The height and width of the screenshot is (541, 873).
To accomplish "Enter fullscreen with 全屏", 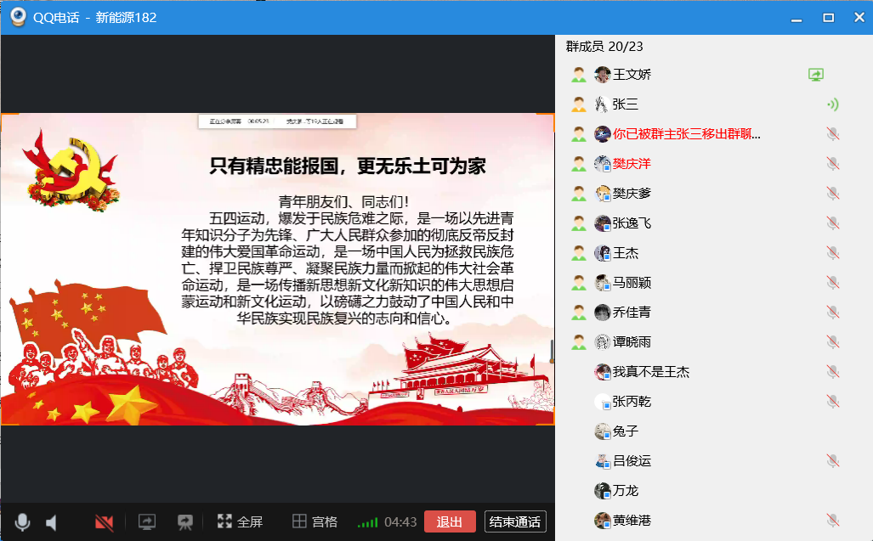I will tap(240, 521).
